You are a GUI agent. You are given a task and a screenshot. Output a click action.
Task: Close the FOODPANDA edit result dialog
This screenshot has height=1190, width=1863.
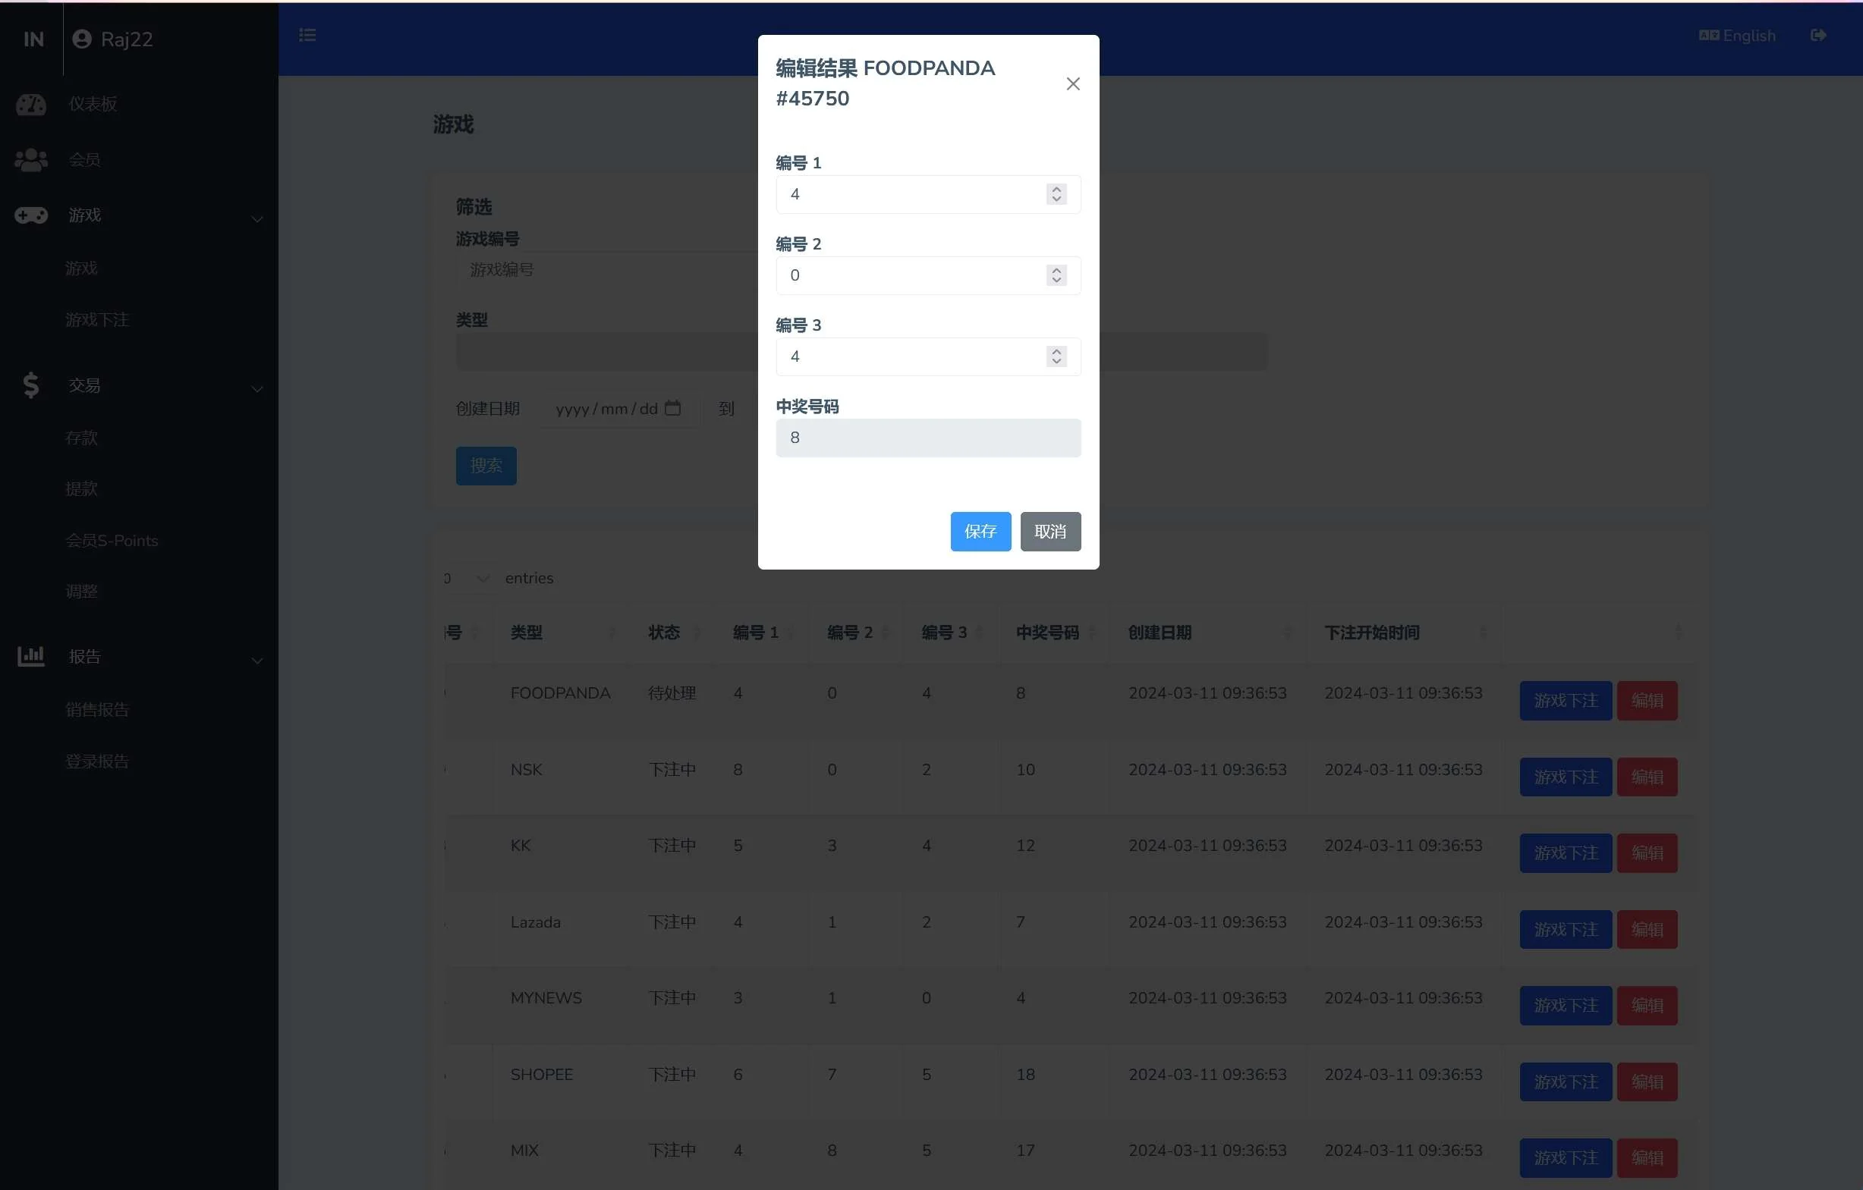coord(1072,83)
